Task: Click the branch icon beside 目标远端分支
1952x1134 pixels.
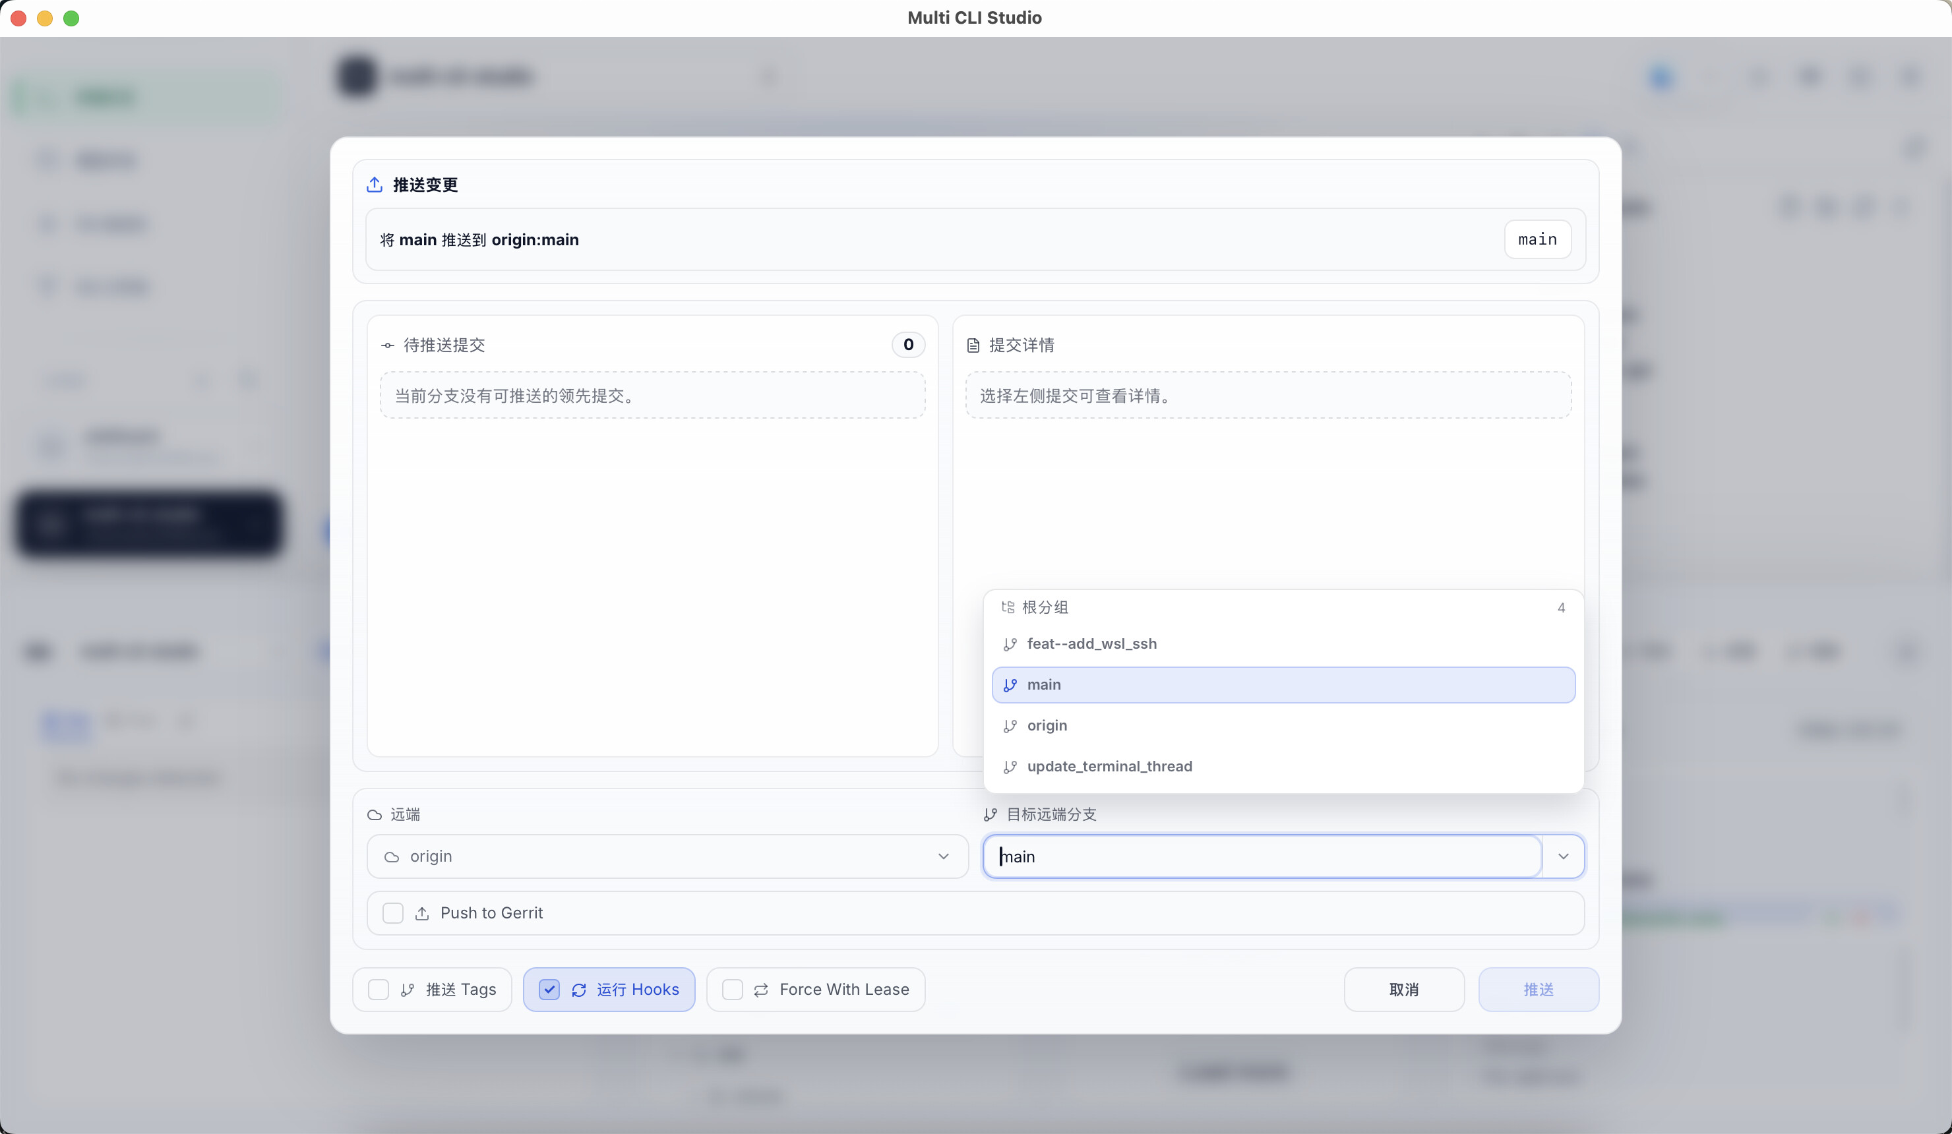Action: 990,815
